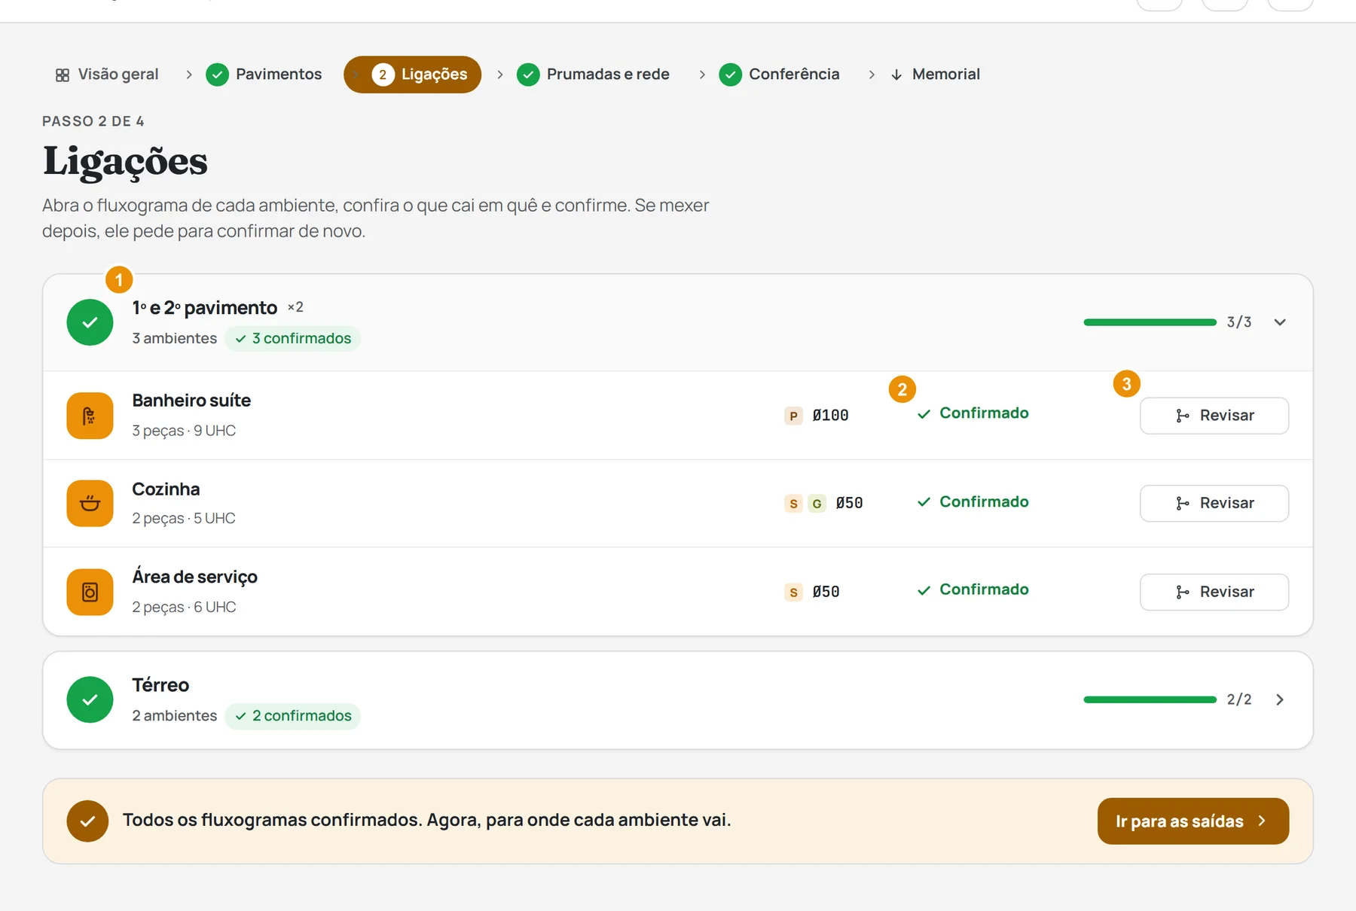
Task: Click Ir para as saídas button
Action: click(1193, 821)
